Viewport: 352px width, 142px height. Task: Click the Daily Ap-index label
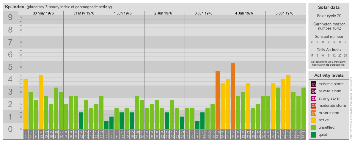coord(329,50)
